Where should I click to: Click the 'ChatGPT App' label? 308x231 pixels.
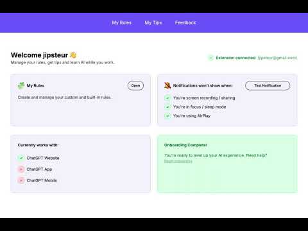[39, 169]
